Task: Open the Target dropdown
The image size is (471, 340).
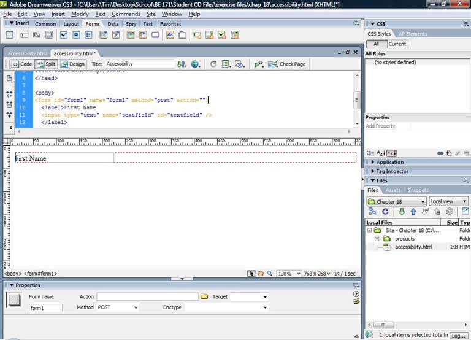Action: click(249, 296)
